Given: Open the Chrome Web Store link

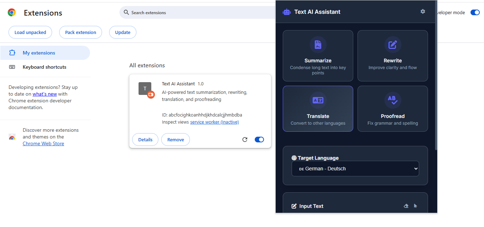Looking at the screenshot, I should coord(43,143).
